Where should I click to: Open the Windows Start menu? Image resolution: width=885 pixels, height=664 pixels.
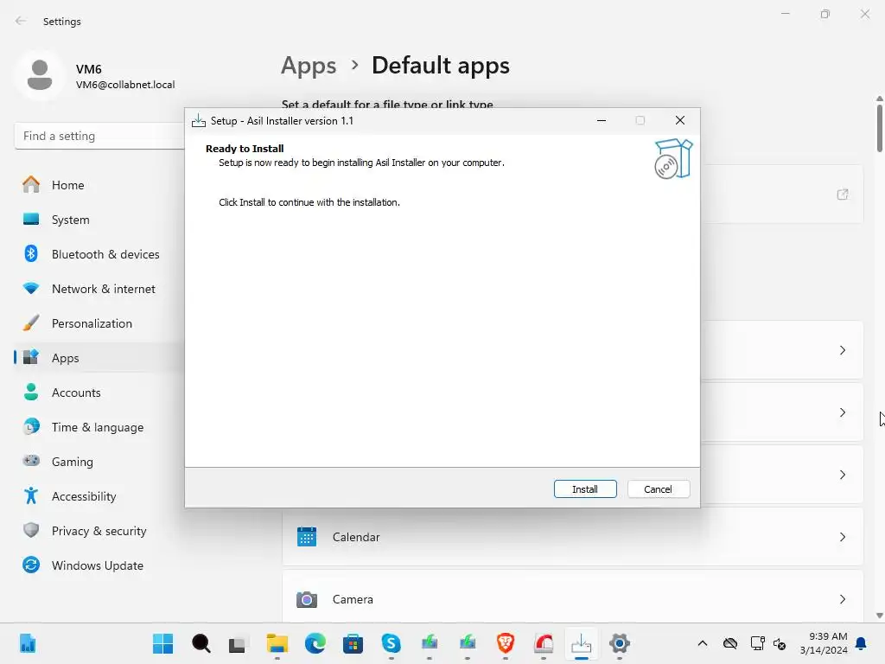163,643
